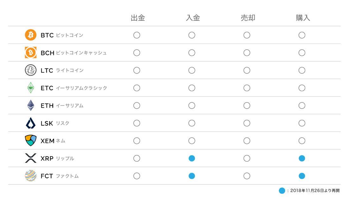Click the BCH ビットコインキャッシュ label text

81,53
